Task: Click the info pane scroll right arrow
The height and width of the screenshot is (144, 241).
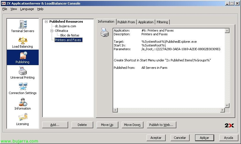Action: pos(222,110)
